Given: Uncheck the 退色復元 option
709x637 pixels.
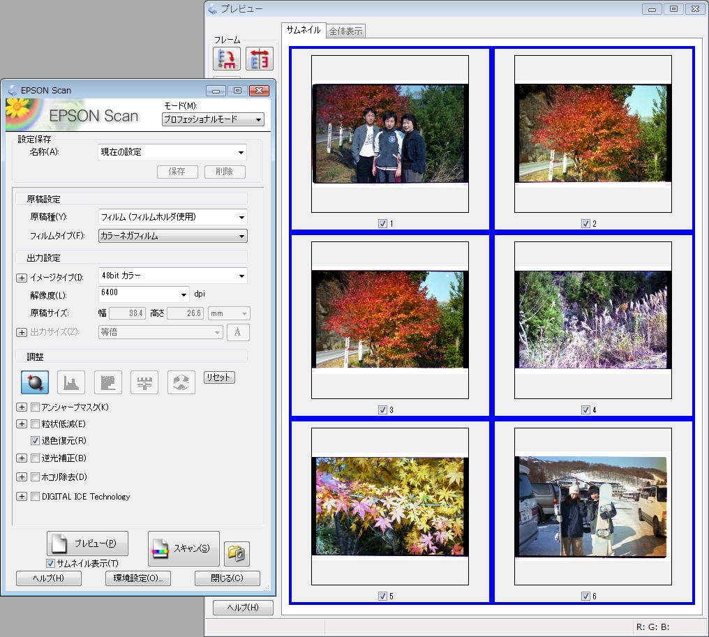Looking at the screenshot, I should coord(36,441).
